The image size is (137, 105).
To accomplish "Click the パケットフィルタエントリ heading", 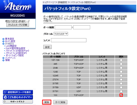I will (54, 54).
